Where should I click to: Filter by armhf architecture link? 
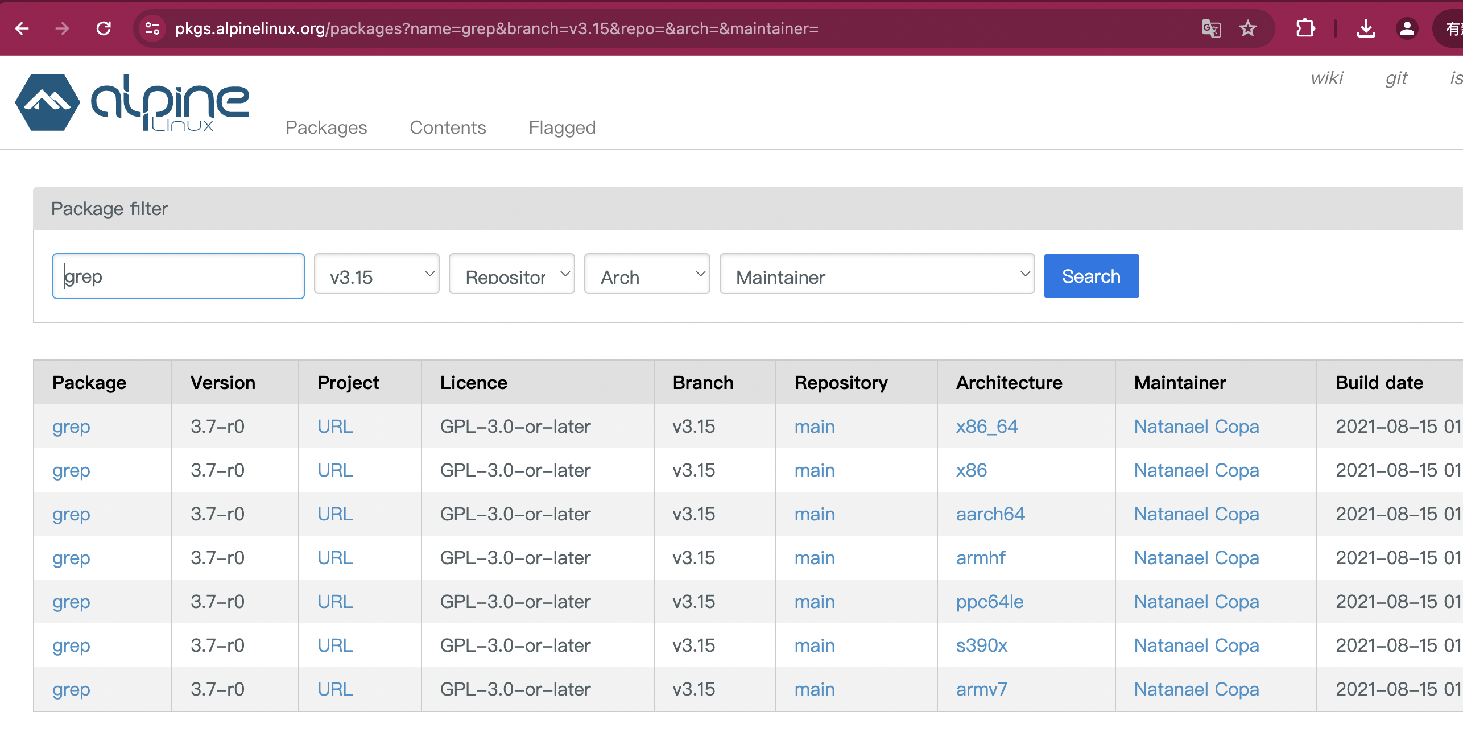pyautogui.click(x=981, y=558)
